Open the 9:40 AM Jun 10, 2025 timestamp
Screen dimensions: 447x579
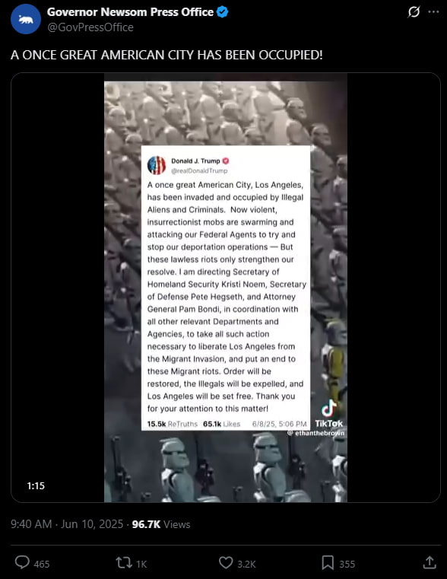coord(67,524)
